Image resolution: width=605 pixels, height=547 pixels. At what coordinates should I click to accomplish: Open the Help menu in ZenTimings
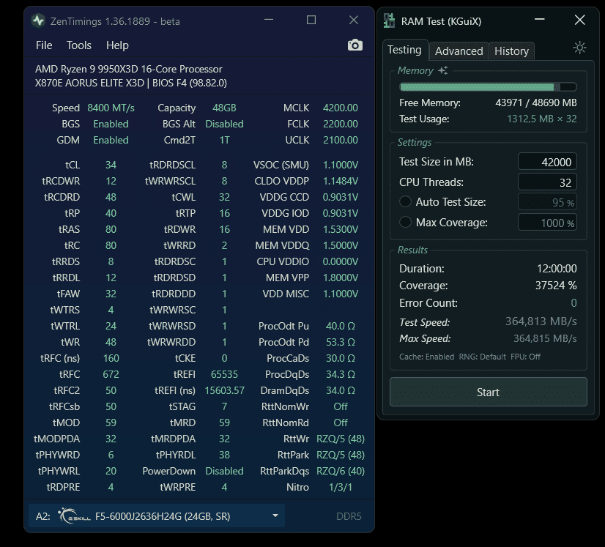tap(117, 45)
